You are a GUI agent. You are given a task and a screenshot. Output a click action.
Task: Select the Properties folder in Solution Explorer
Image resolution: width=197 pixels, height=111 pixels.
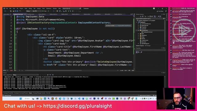click(144, 27)
